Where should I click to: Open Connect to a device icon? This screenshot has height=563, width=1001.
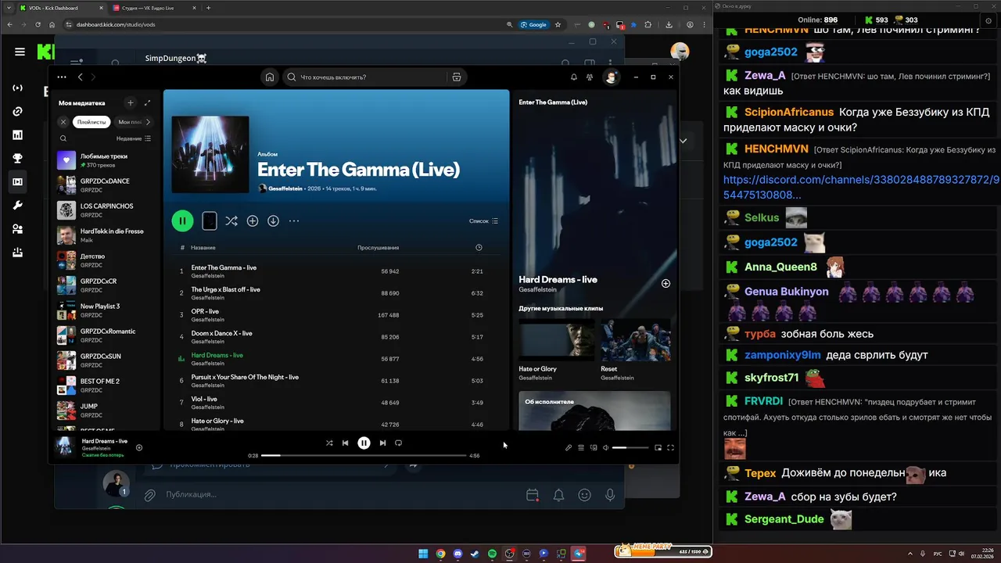point(594,448)
